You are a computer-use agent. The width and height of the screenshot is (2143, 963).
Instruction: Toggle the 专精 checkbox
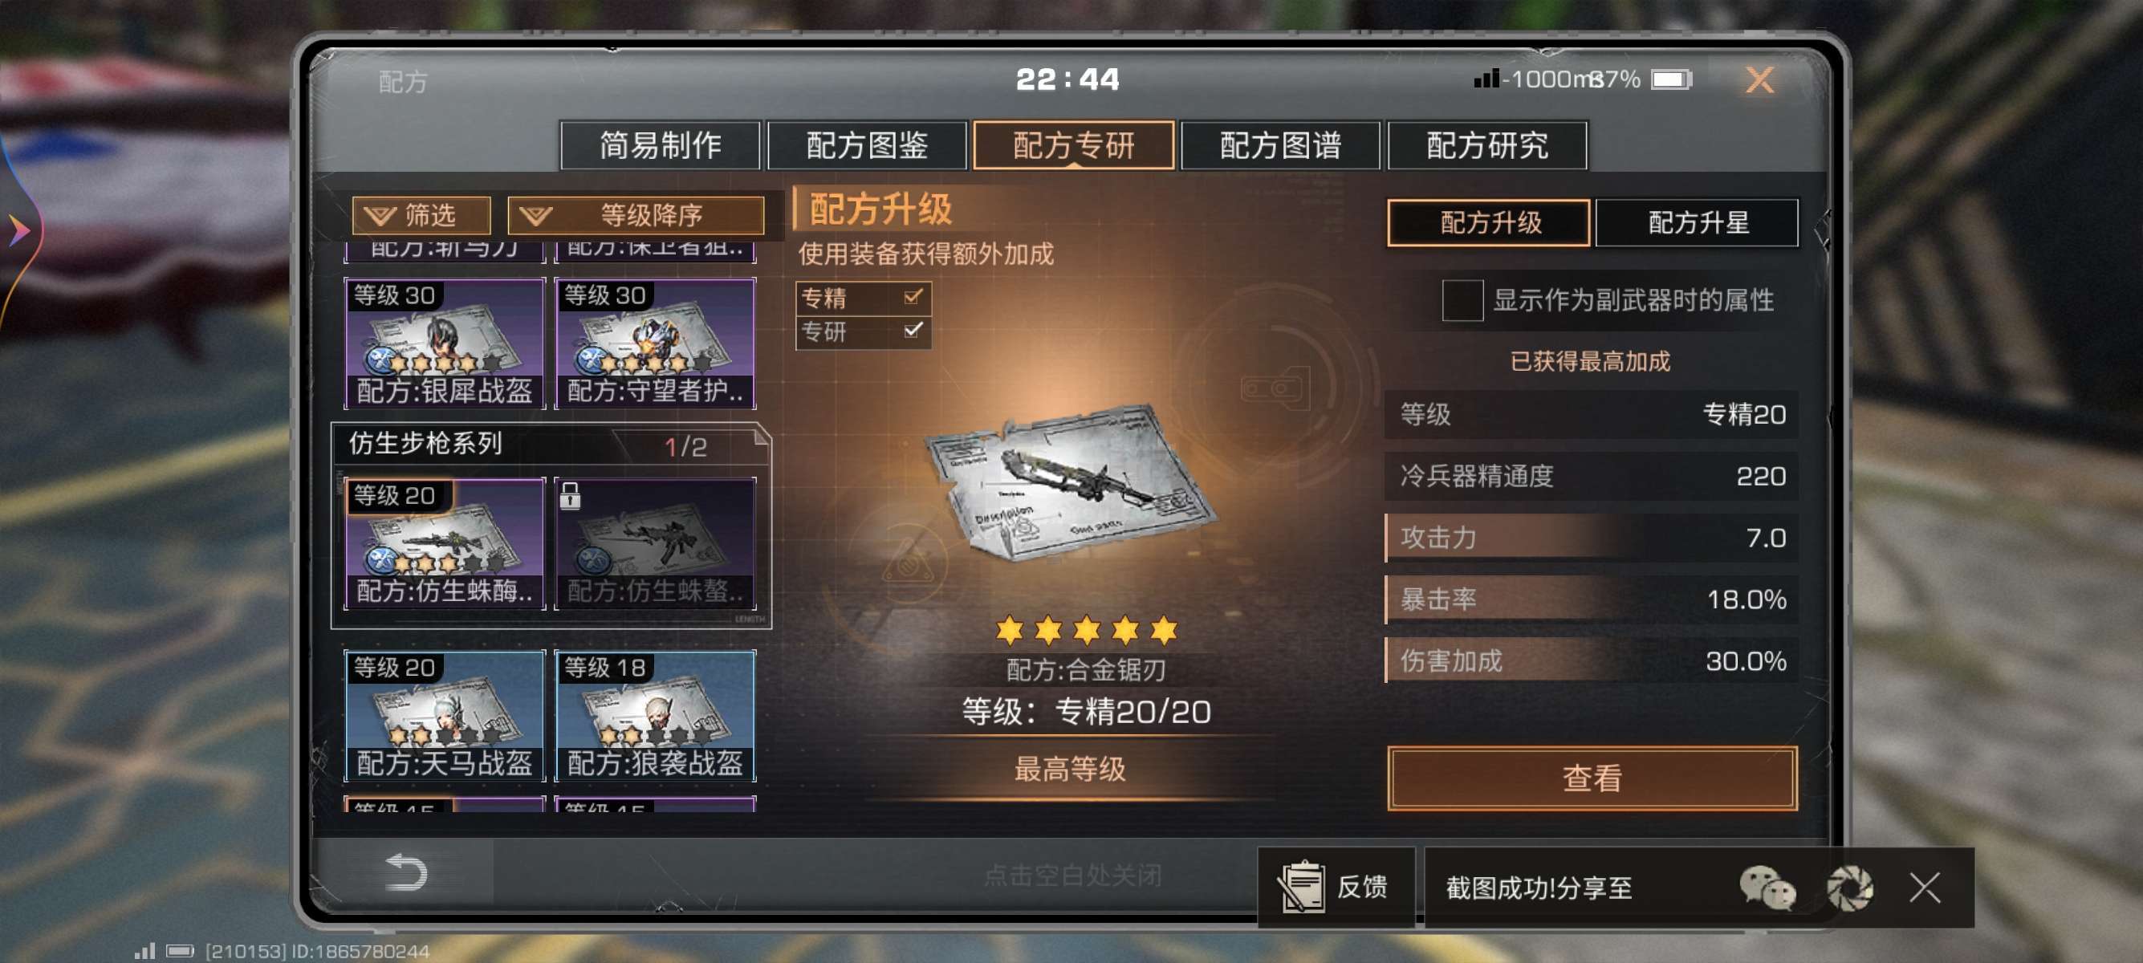coord(913,297)
